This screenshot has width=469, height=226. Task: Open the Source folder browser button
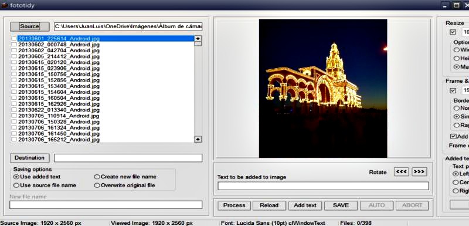pyautogui.click(x=30, y=26)
